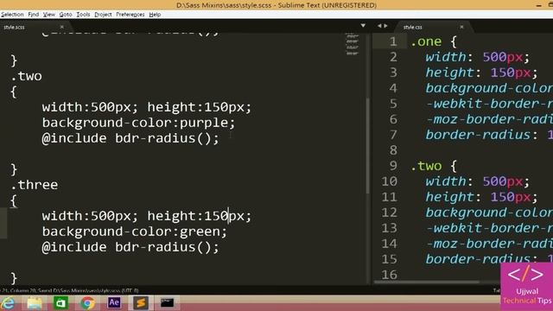
Task: Click the minimap in the scss pane
Action: (x=352, y=44)
